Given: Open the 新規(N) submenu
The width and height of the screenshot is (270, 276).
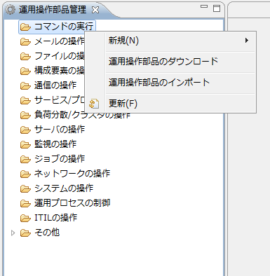Looking at the screenshot, I should (170, 41).
